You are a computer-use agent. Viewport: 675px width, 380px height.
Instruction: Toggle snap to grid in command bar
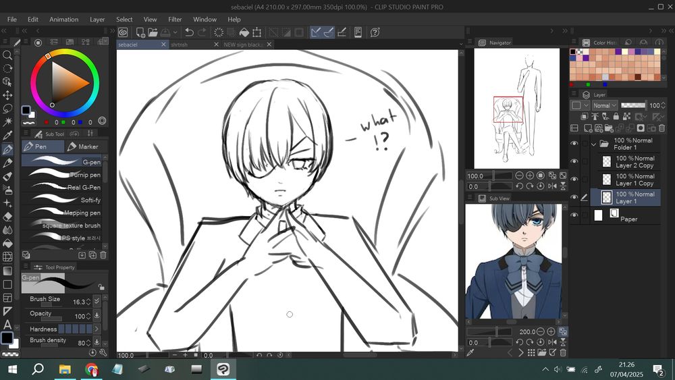coord(342,32)
